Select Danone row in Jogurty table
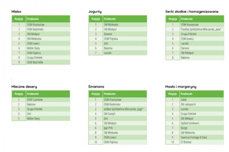The image size is (229, 152). click(118, 34)
